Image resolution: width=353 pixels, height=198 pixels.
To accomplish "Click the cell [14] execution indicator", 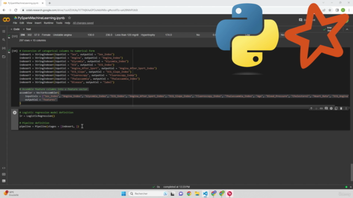I will tap(14, 51).
